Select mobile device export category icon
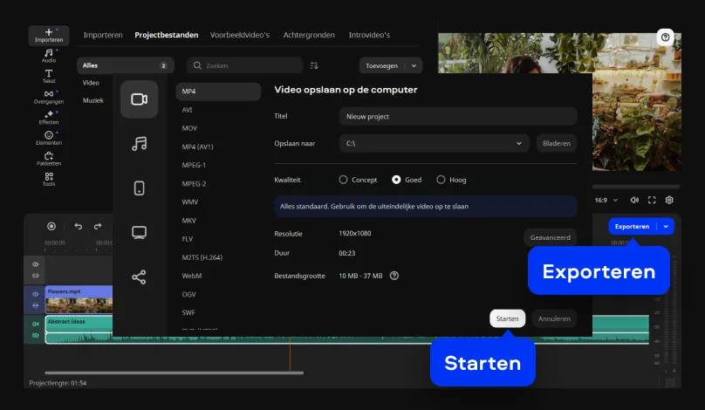 point(139,188)
